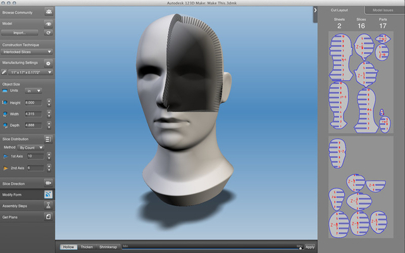The width and height of the screenshot is (405, 253).
Task: Adjust Depth value stepper
Action: pyautogui.click(x=49, y=125)
